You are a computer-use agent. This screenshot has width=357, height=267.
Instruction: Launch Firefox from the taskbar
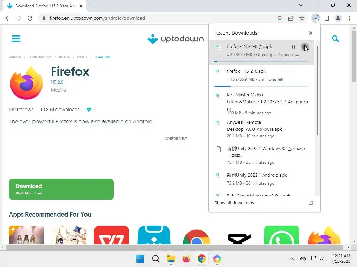tap(186, 259)
